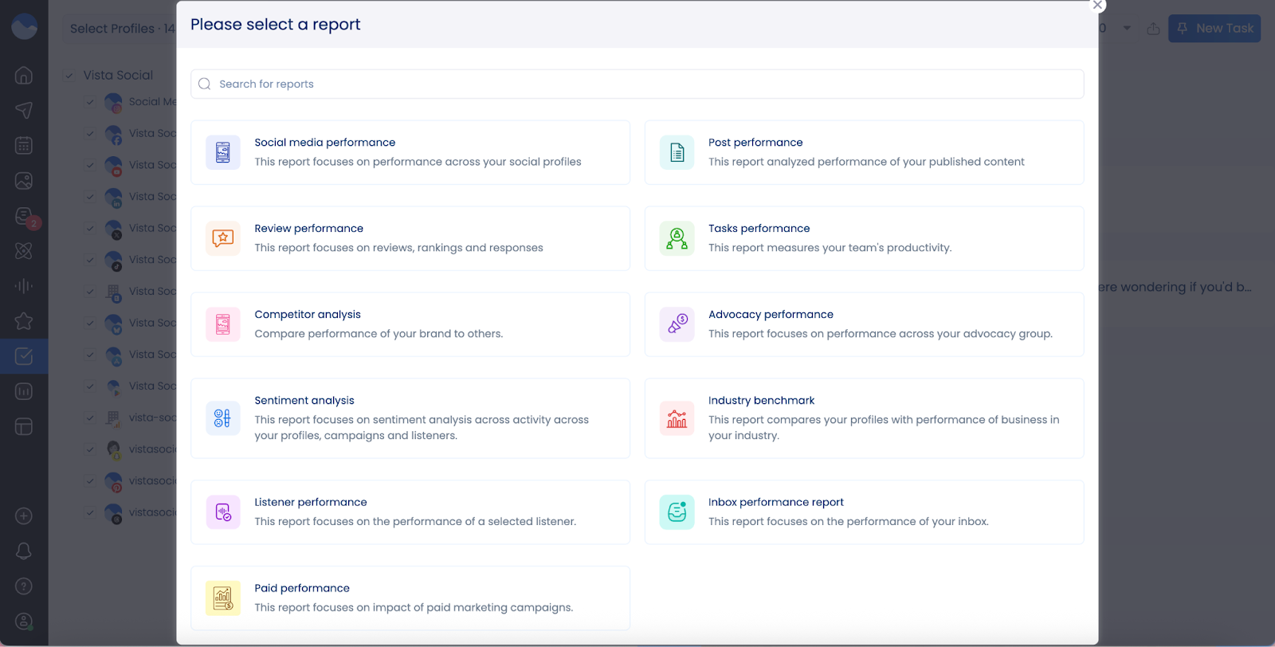Open the dropdown arrow beside export icon
1275x647 pixels.
click(x=1127, y=29)
